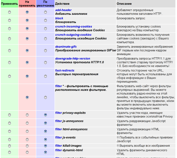Select 'Применять' radio for add-header
The image size is (177, 158).
9,12
